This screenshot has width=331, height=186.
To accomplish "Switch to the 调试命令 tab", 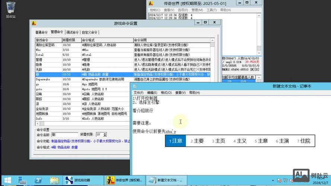I will tap(72, 32).
